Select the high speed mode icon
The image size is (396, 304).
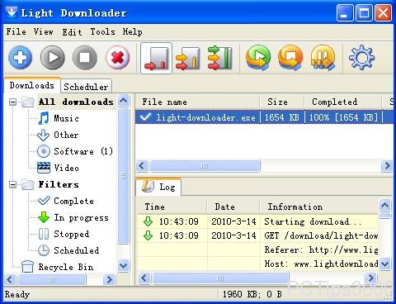pyautogui.click(x=219, y=58)
